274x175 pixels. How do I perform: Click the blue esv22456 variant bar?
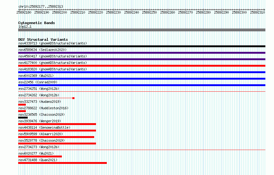(142, 85)
